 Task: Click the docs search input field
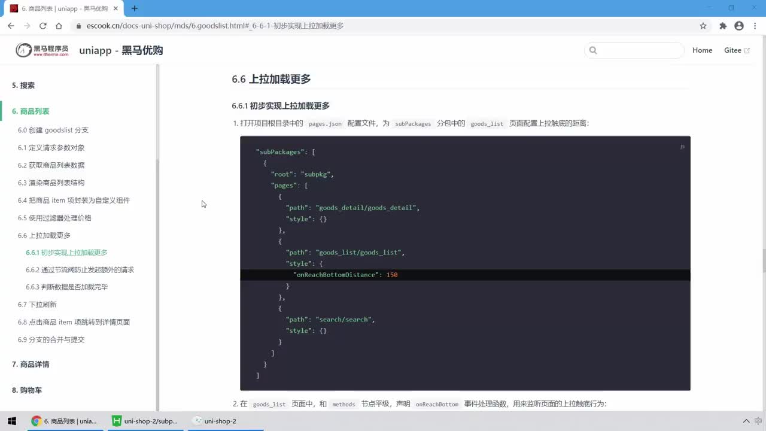point(634,50)
